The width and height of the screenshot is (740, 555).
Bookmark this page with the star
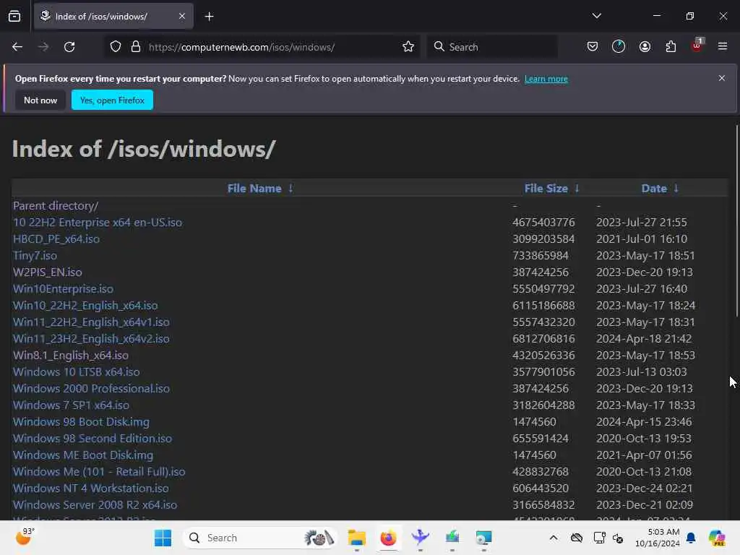click(x=408, y=47)
